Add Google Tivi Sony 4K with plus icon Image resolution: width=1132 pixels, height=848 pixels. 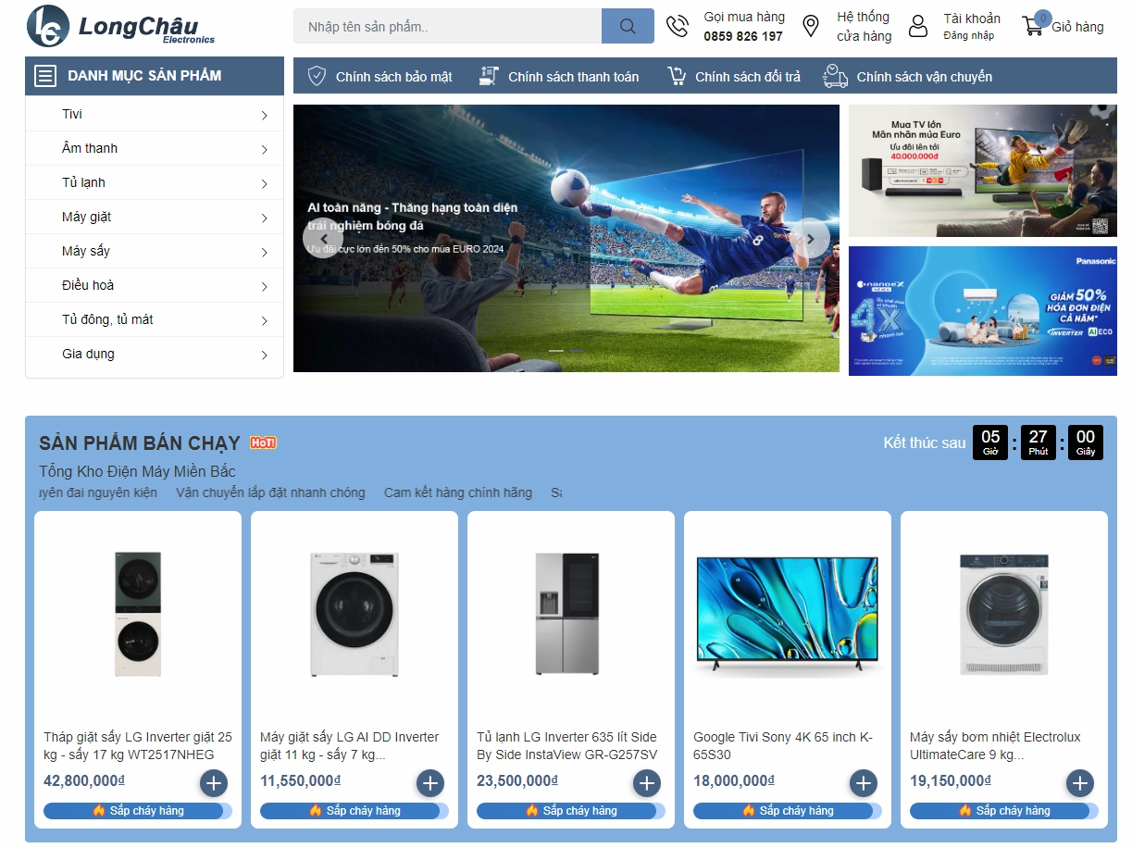coord(864,783)
